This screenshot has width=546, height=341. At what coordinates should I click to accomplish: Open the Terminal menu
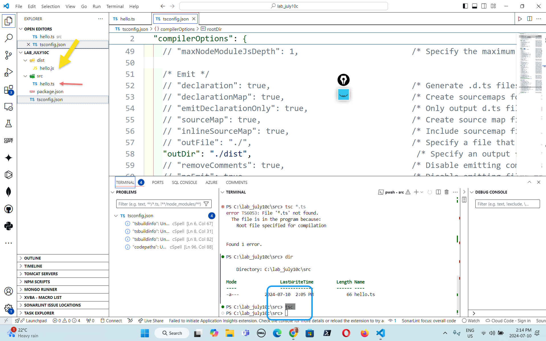click(115, 6)
